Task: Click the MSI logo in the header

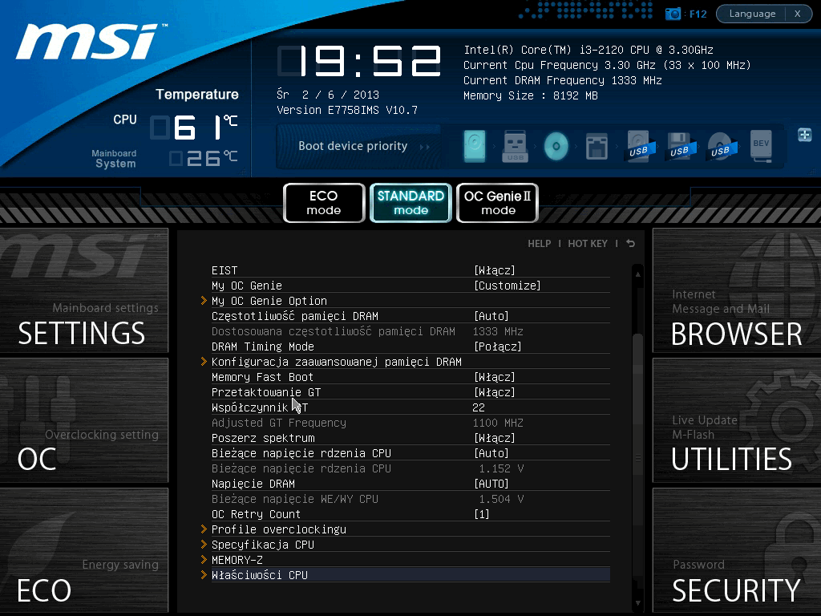Action: click(x=90, y=42)
